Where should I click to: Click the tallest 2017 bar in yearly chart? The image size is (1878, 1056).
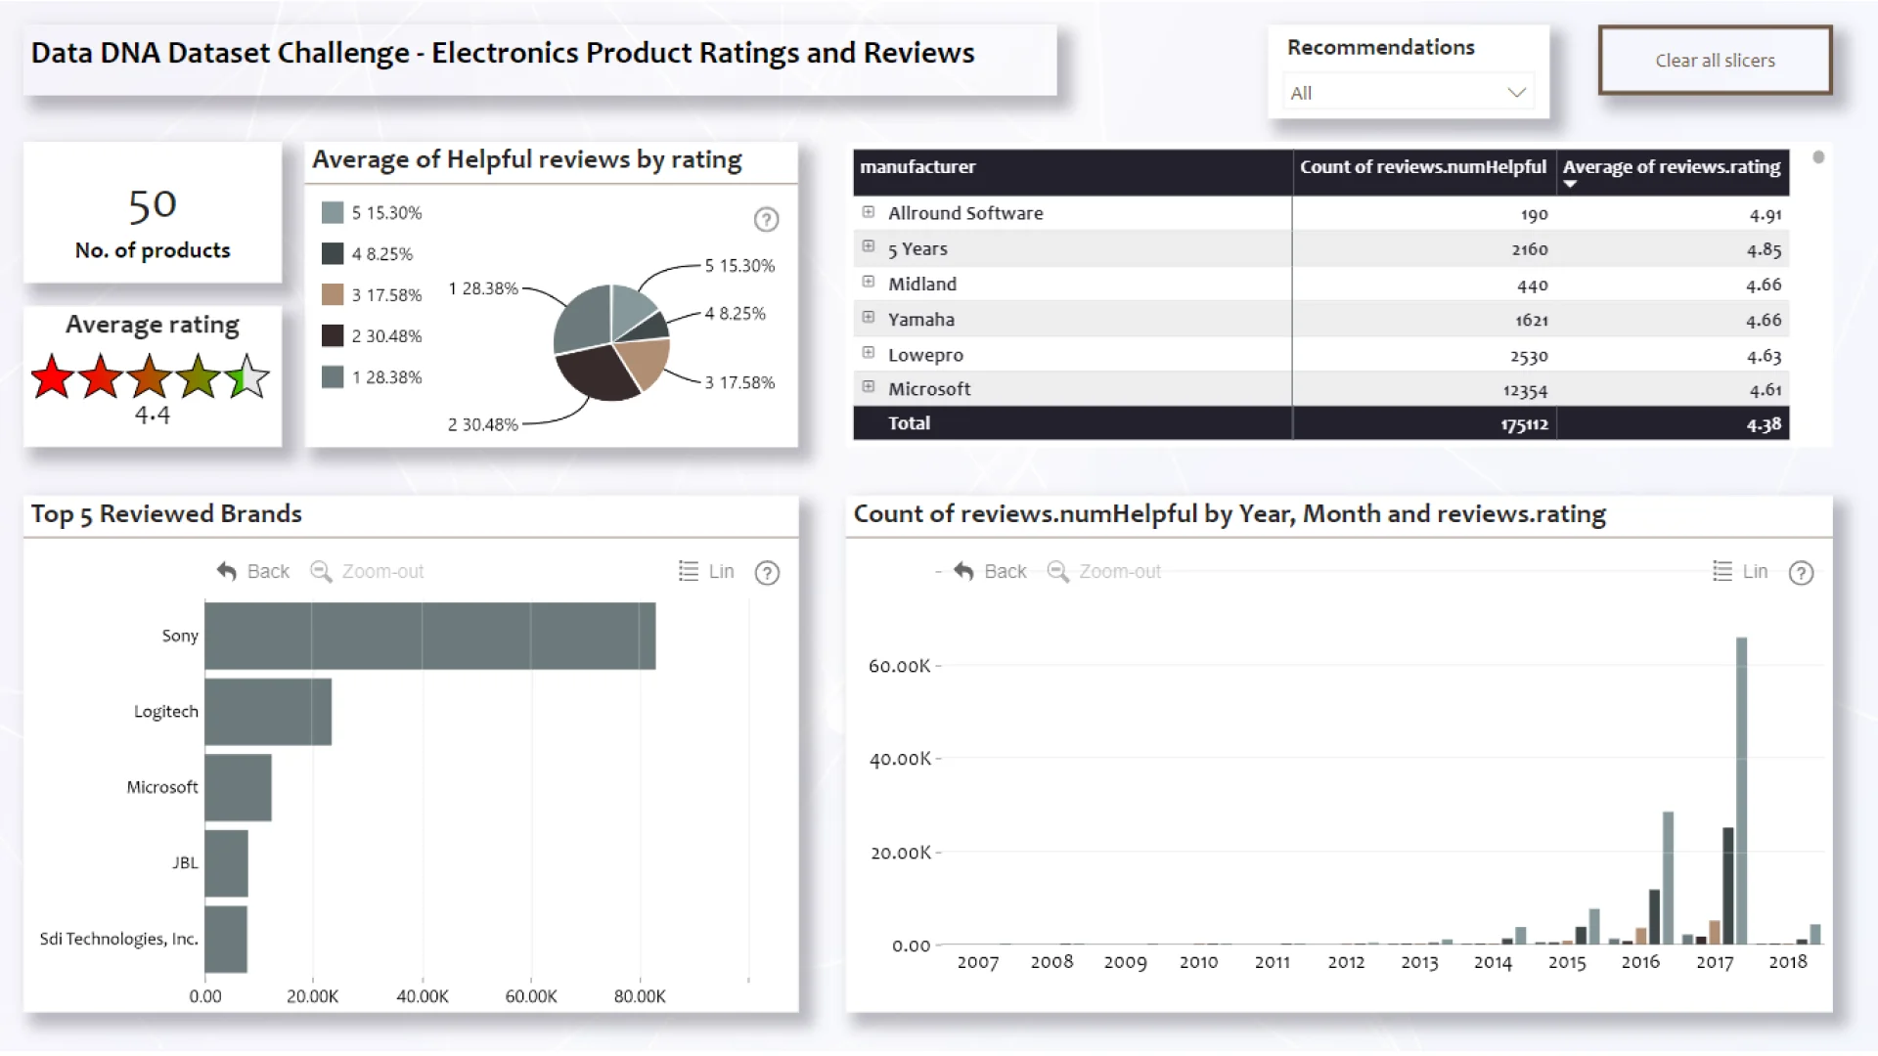click(1741, 790)
